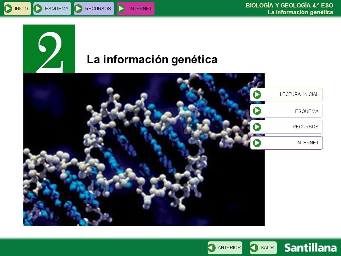Exit using the SALIR button
This screenshot has width=341, height=256.
click(263, 248)
